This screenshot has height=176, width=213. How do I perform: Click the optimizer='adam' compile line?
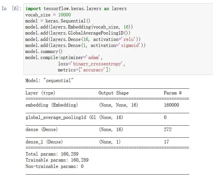pyautogui.click(x=64, y=58)
